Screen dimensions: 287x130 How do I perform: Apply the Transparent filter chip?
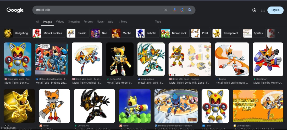click(x=227, y=33)
